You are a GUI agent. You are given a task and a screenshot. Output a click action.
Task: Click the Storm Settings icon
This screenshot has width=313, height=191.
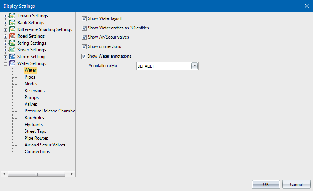click(x=12, y=57)
